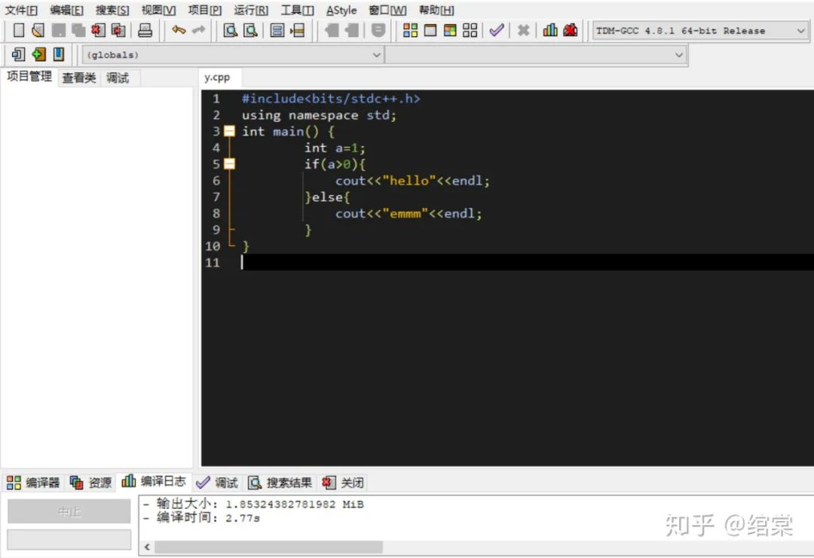Click the Go to function icon

(x=277, y=30)
